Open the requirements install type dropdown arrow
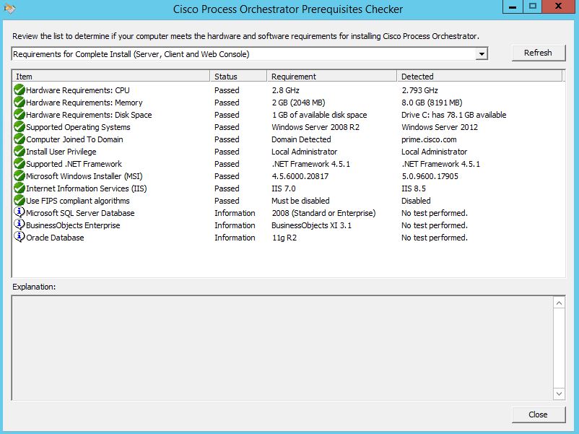 (481, 54)
